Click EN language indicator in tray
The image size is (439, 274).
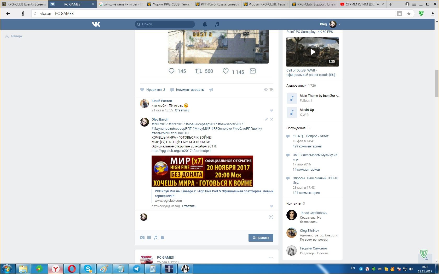pyautogui.click(x=353, y=268)
